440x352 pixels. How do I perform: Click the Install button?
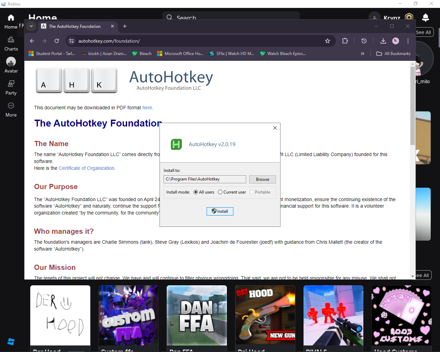tap(220, 211)
